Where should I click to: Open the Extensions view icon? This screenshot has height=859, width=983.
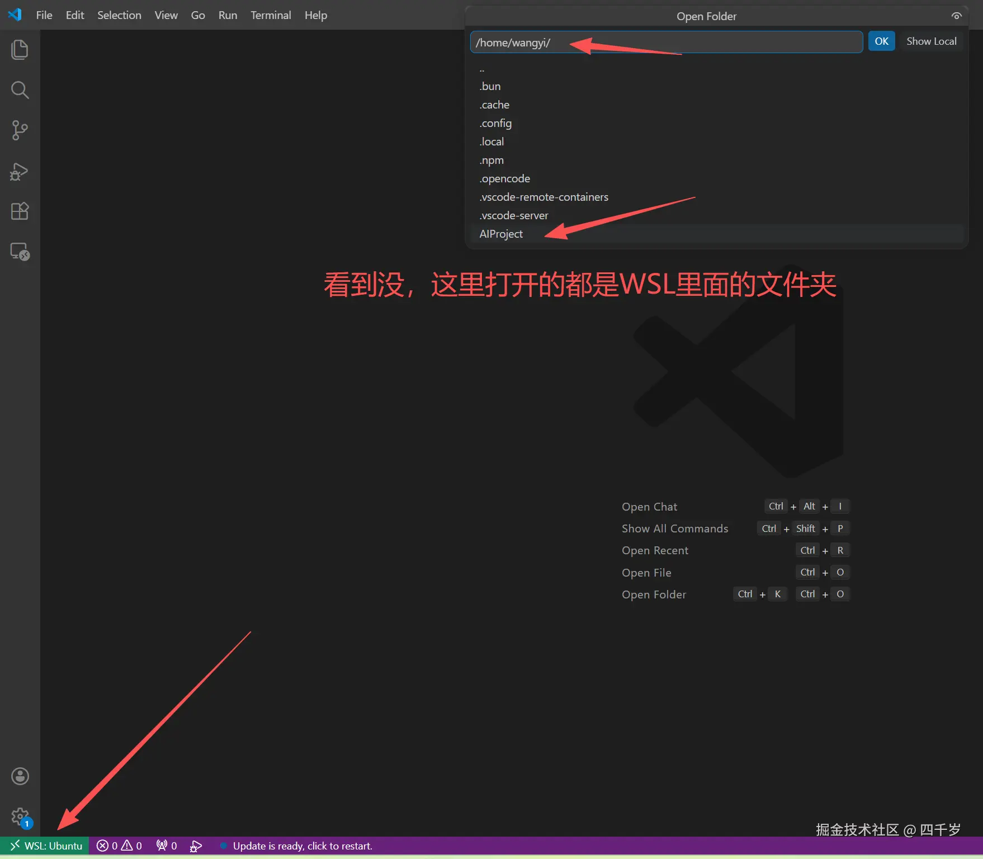click(x=20, y=211)
